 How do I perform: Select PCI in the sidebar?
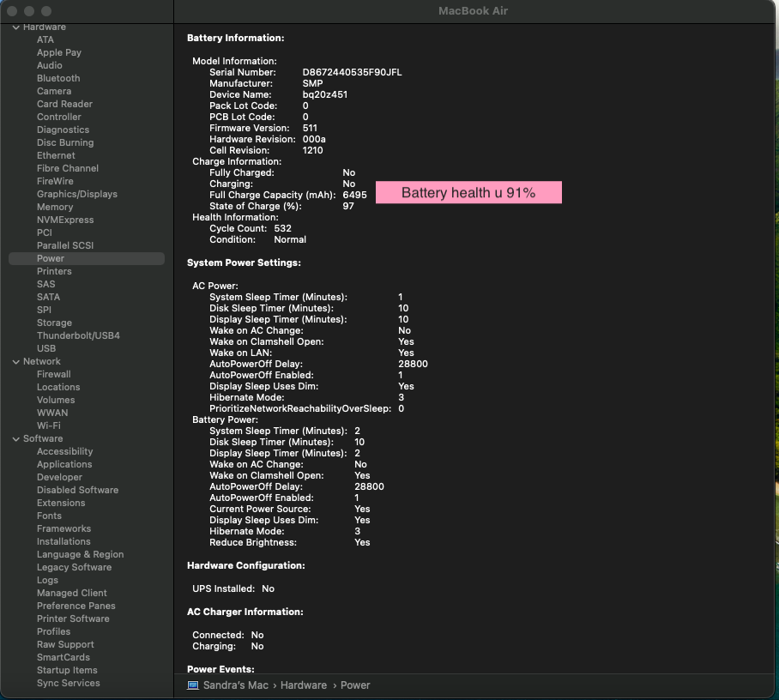click(x=45, y=233)
